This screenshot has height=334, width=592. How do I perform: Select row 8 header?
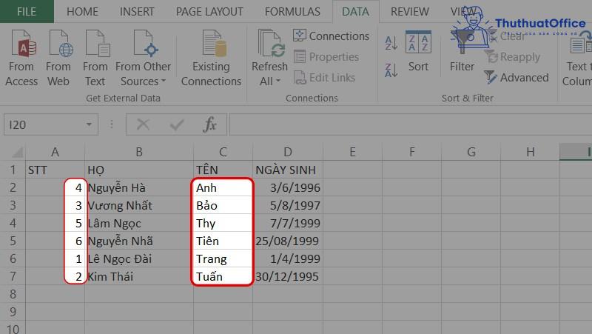(13, 294)
